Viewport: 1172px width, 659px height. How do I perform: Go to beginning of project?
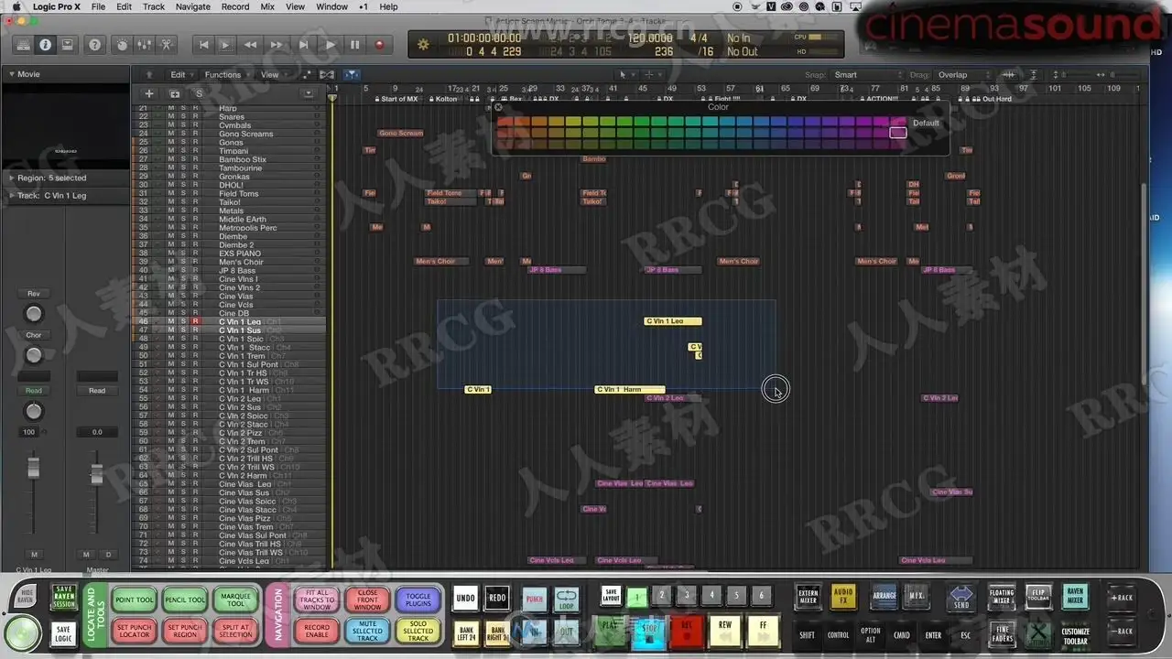tap(203, 45)
